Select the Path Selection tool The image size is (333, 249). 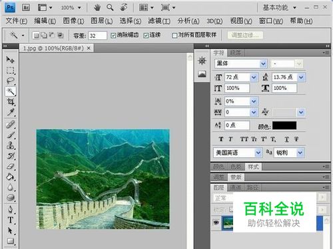point(10,230)
